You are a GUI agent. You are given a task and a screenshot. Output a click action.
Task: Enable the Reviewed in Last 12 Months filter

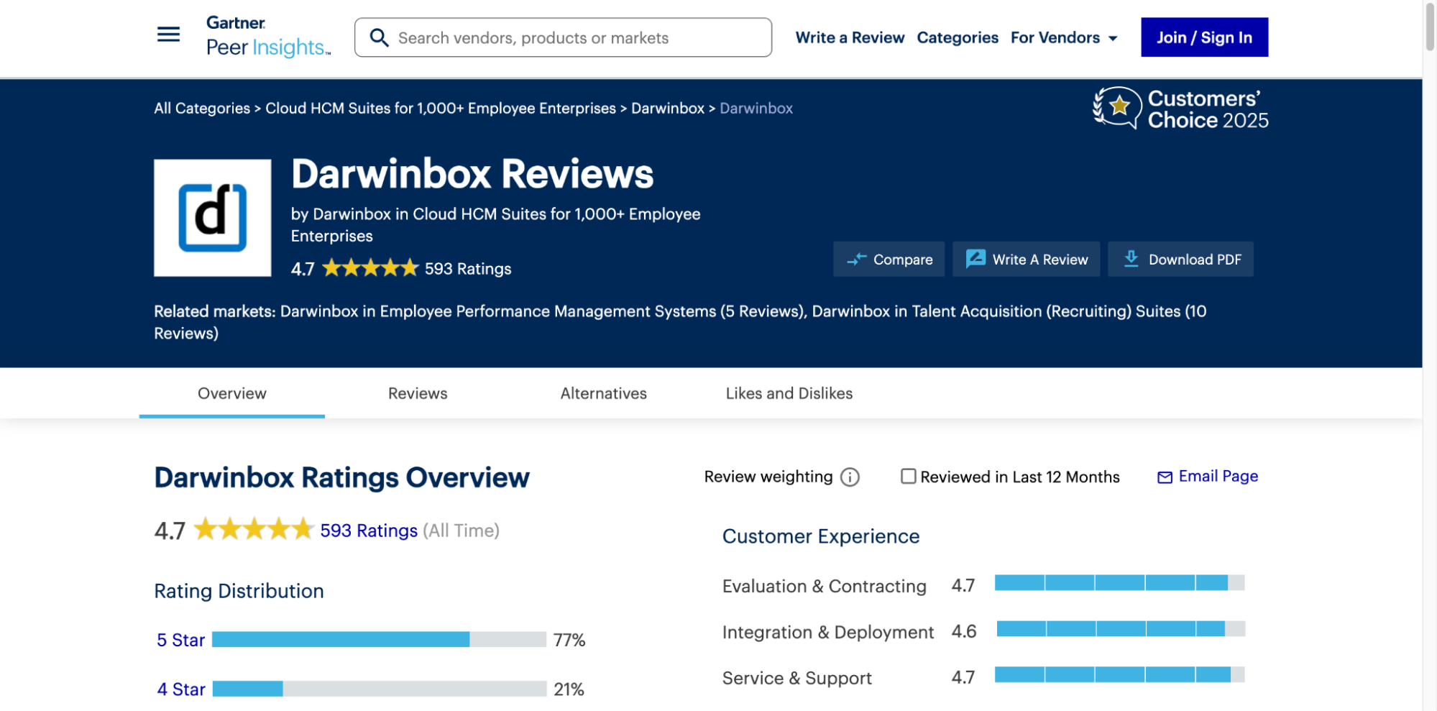coord(908,476)
